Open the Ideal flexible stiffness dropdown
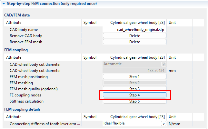Image resolution: width=208 pixels, height=129 pixels. 163,124
